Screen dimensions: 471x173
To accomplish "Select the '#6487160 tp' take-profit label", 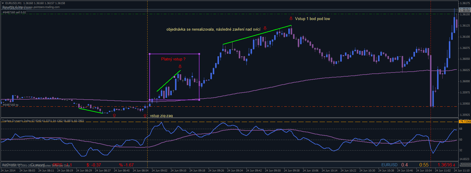I will coord(10,105).
